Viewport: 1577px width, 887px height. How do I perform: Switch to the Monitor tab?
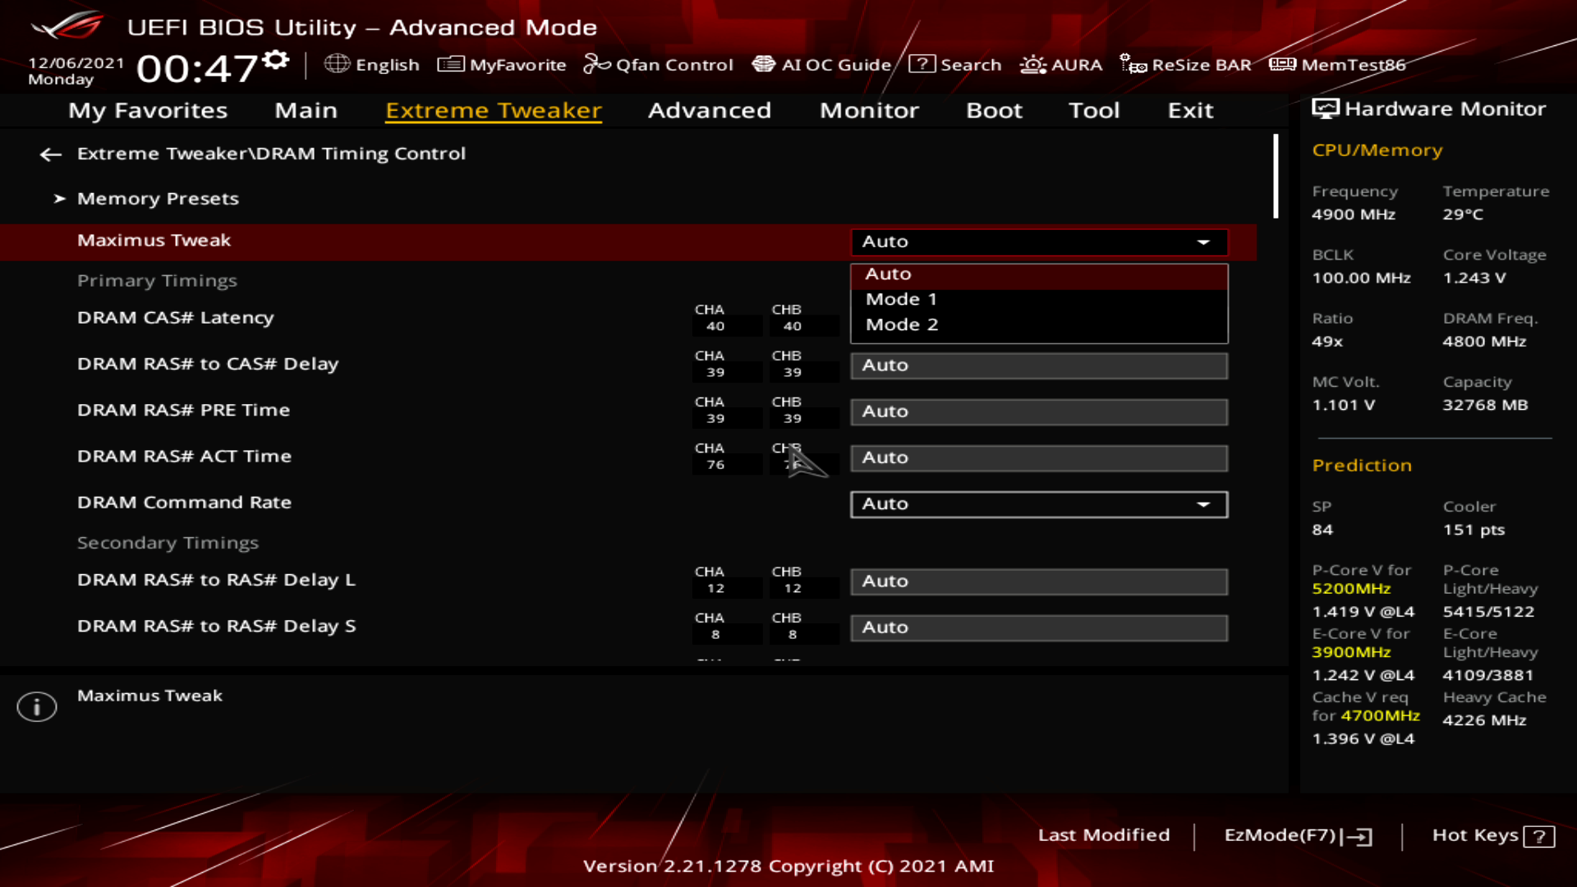coord(869,110)
